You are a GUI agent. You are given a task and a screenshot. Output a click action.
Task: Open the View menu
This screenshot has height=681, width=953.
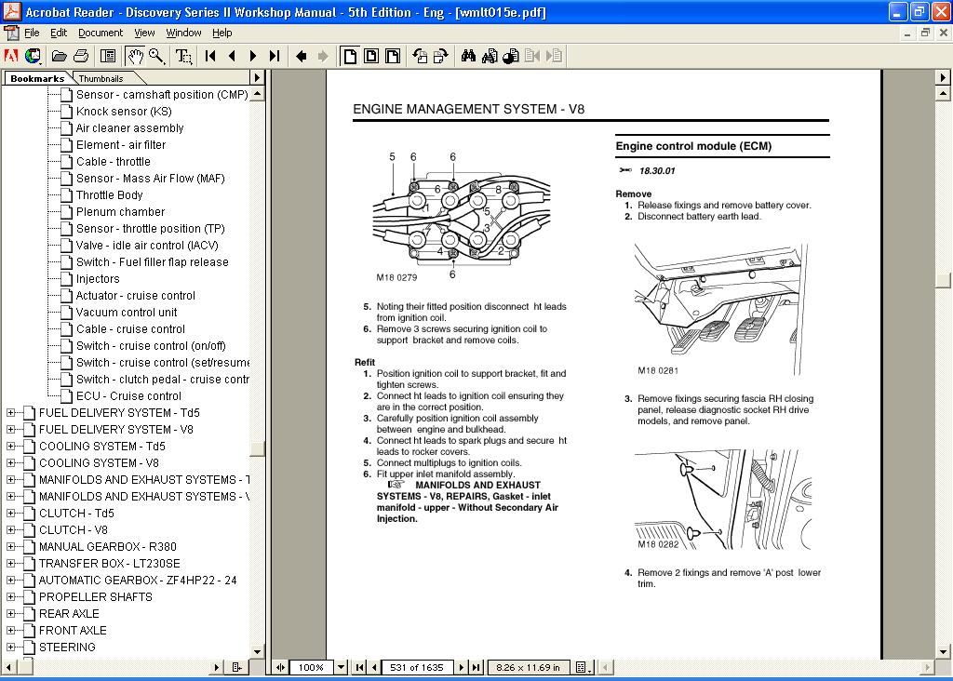[x=144, y=33]
